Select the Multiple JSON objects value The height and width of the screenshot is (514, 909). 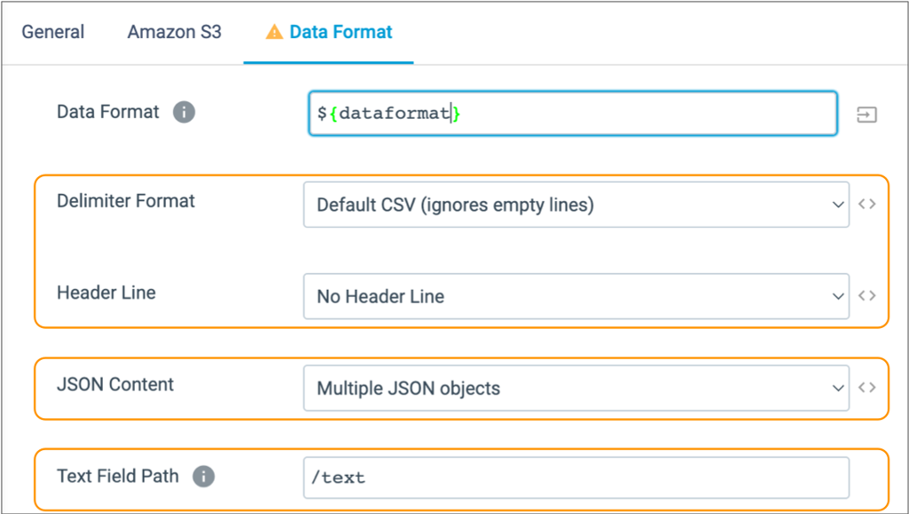coord(576,387)
